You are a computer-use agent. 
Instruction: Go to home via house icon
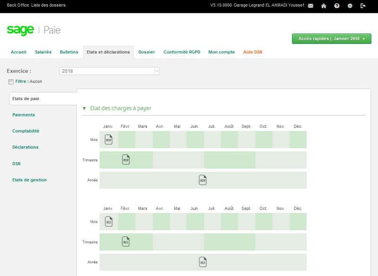(x=324, y=6)
